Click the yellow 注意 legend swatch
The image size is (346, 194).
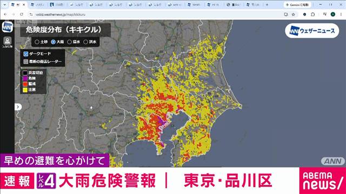[x=25, y=90]
